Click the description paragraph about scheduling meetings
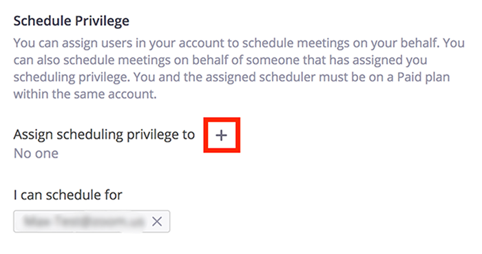 239,68
